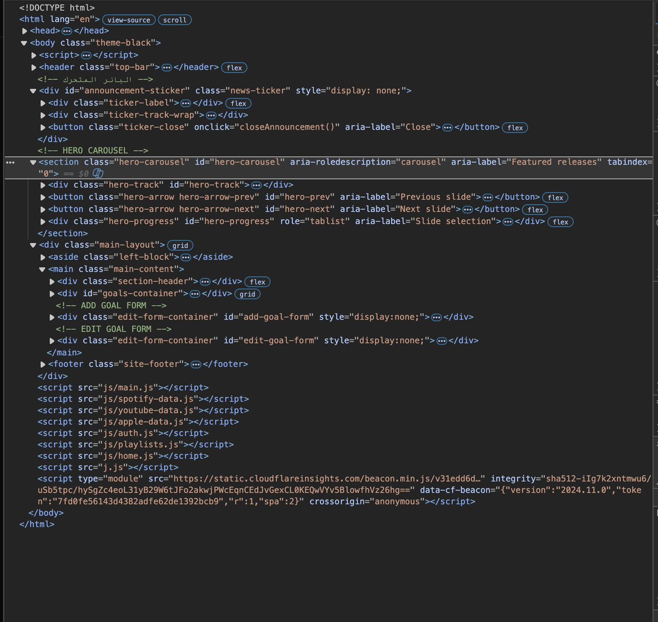Open js/spotify-data.js script source link

click(x=148, y=399)
